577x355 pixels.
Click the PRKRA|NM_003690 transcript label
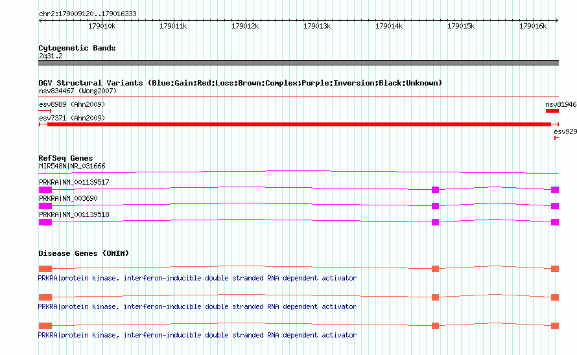[68, 198]
